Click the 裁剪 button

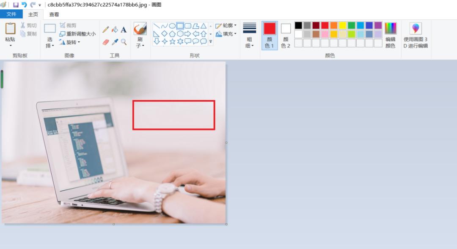68,25
